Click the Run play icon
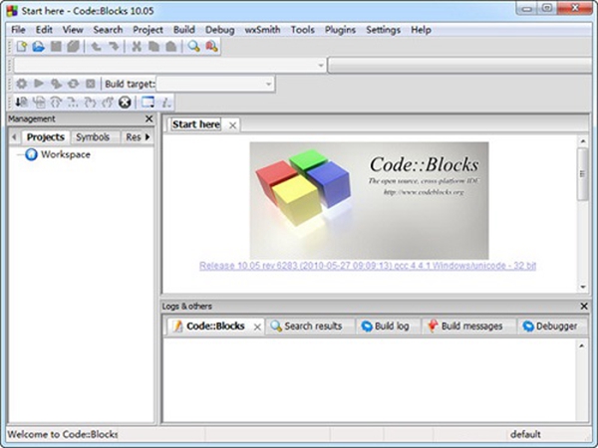 (39, 83)
